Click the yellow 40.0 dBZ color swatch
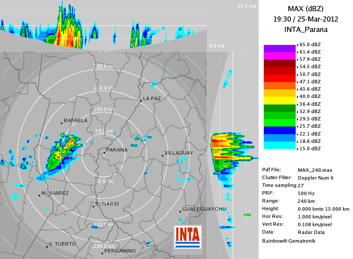The height and width of the screenshot is (259, 353). pos(280,101)
